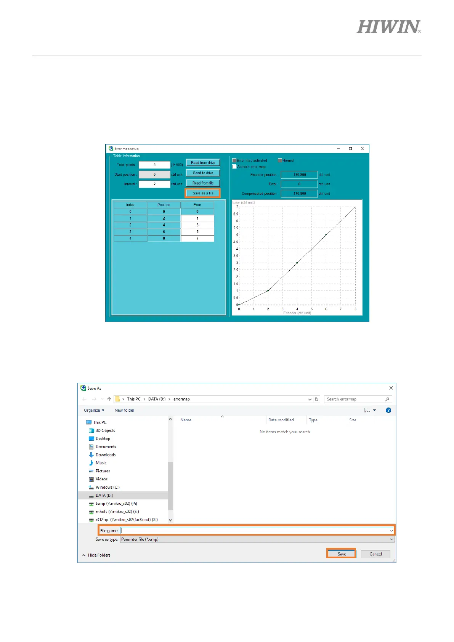Viewport: 454px width, 642px height.
Task: Click the Back navigation arrow
Action: coord(85,399)
